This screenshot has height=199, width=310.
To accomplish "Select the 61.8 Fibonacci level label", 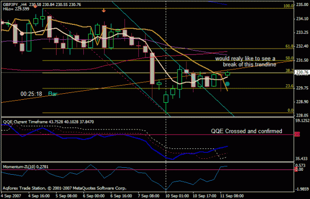I will point(289,46).
